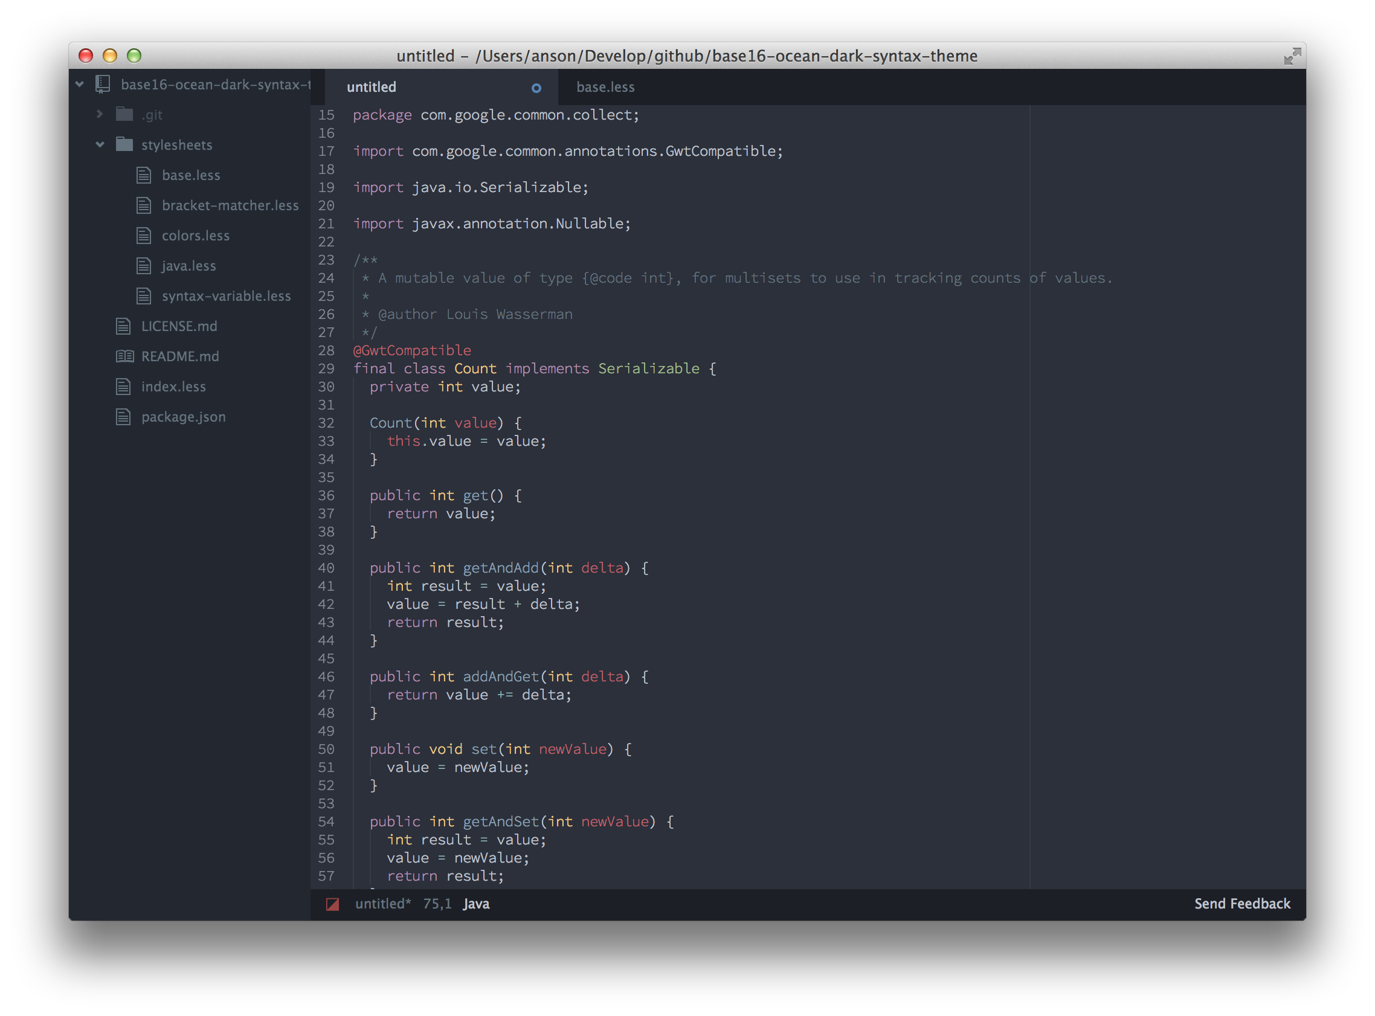Screen dimensions: 1375x1016
Task: Click the bracket-matcher.less file icon
Action: click(144, 205)
